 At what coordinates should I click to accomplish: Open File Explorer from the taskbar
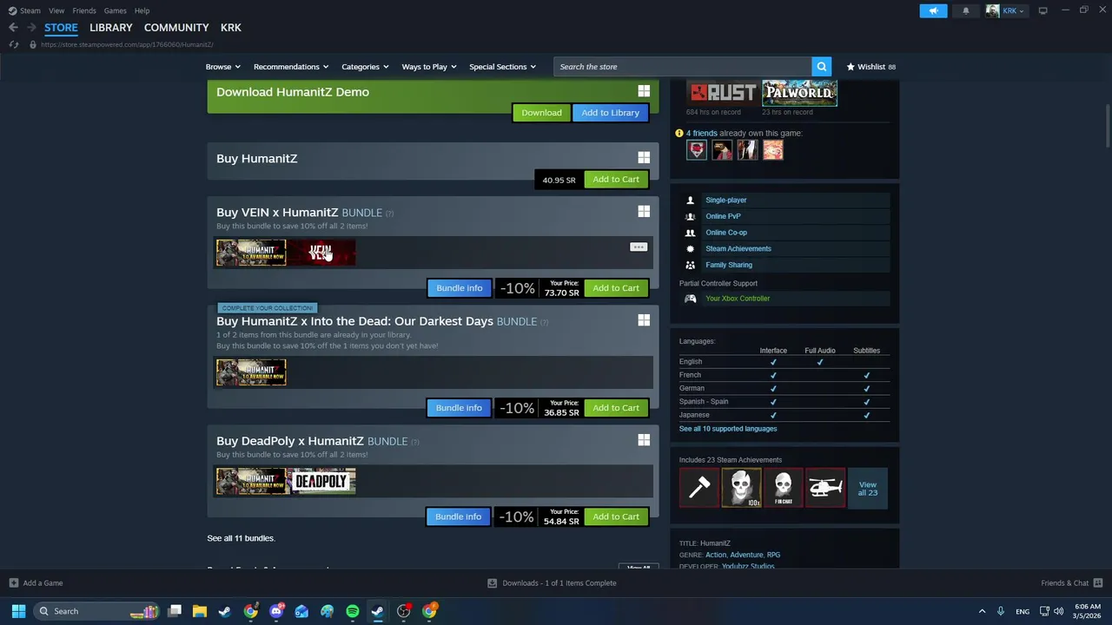(199, 611)
